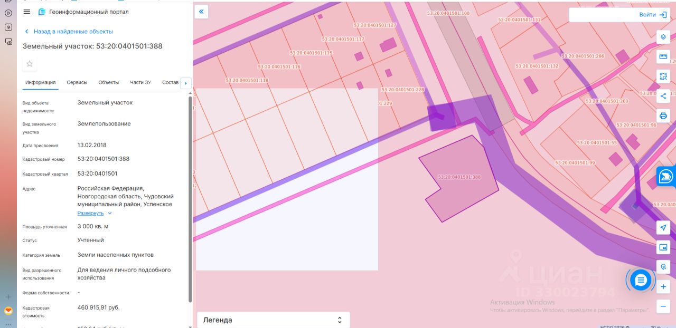The width and height of the screenshot is (676, 328).
Task: Print the map with printer icon
Action: [663, 115]
